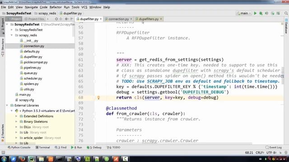Click line separator CRLF in status bar

[x=260, y=153]
